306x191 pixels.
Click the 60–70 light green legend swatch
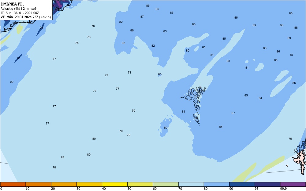tap(166, 184)
